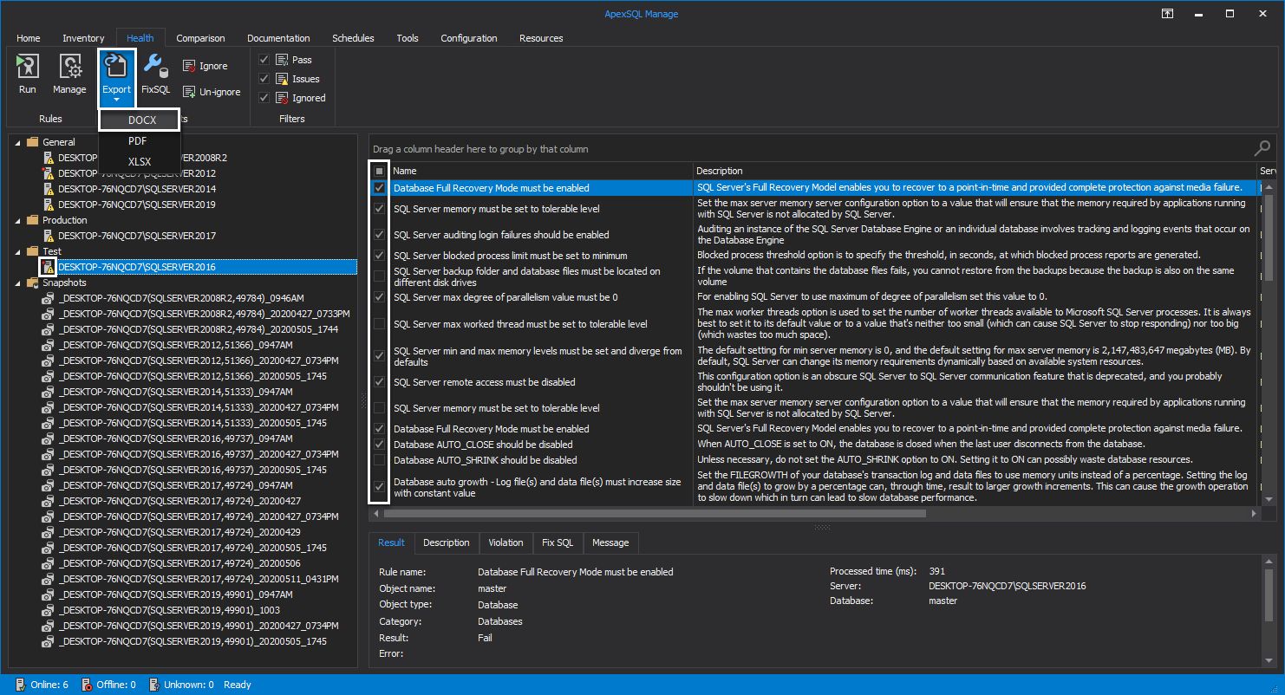Viewport: 1285px width, 695px height.
Task: Click server icon next to SQLSERVER2014
Action: coord(49,189)
